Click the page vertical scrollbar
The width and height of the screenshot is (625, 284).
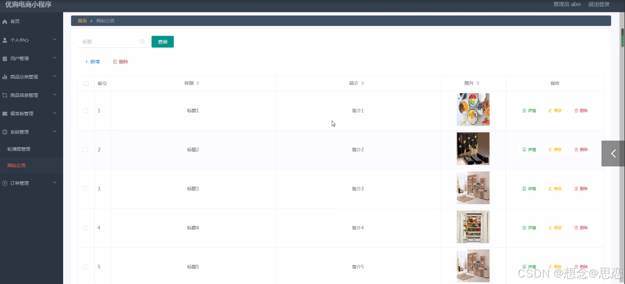(622, 38)
